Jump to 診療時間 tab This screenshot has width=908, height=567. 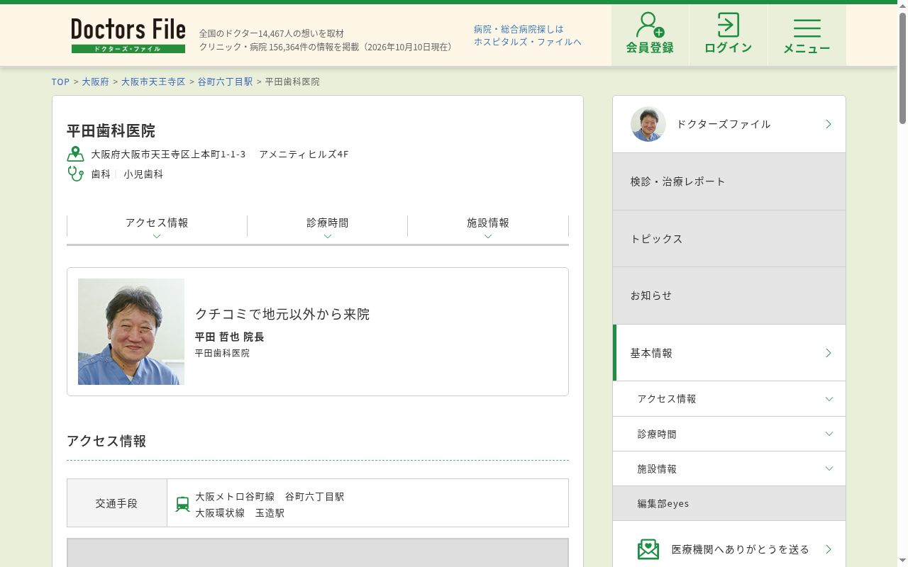pyautogui.click(x=328, y=223)
